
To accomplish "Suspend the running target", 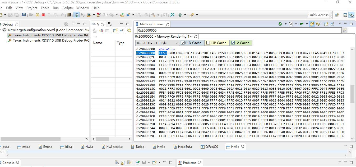I will tap(37, 15).
